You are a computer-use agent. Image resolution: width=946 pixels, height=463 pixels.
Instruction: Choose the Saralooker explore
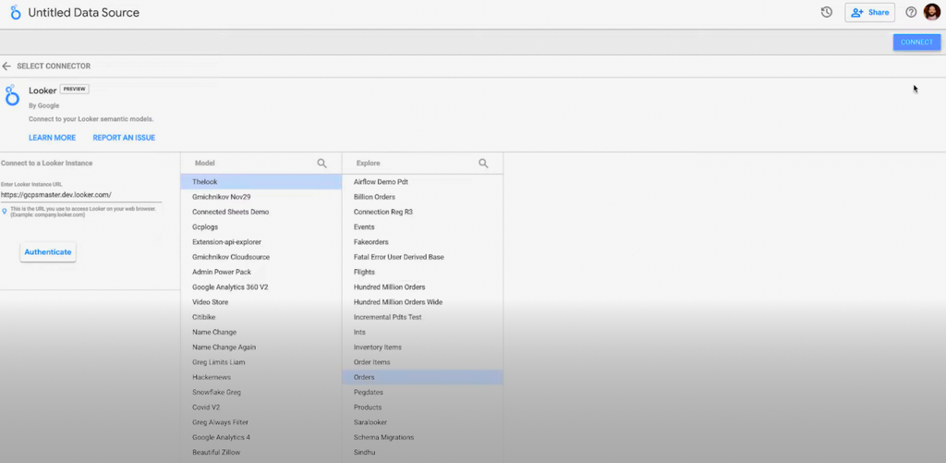pos(422,422)
